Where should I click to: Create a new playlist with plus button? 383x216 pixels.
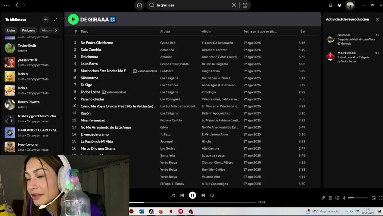click(x=46, y=19)
